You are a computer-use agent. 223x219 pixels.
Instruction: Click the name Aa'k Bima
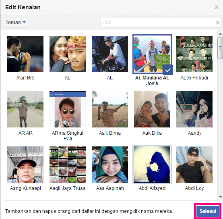click(x=110, y=133)
